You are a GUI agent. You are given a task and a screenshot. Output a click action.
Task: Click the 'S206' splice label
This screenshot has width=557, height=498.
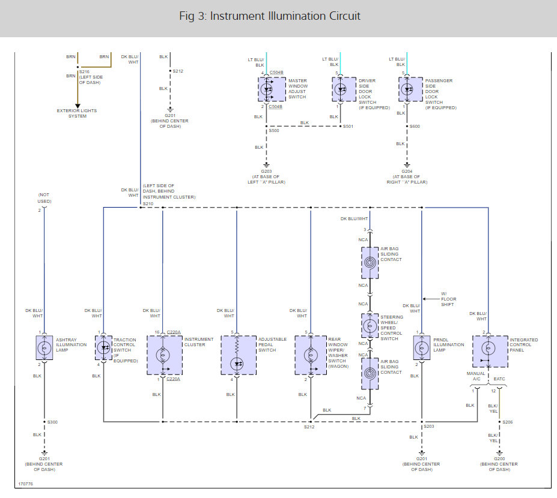[x=508, y=422]
